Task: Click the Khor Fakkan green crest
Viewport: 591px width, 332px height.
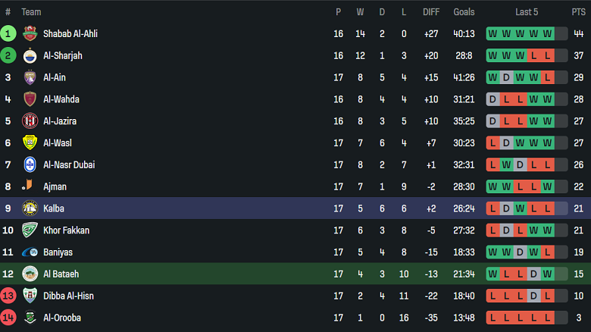Action: [30, 230]
